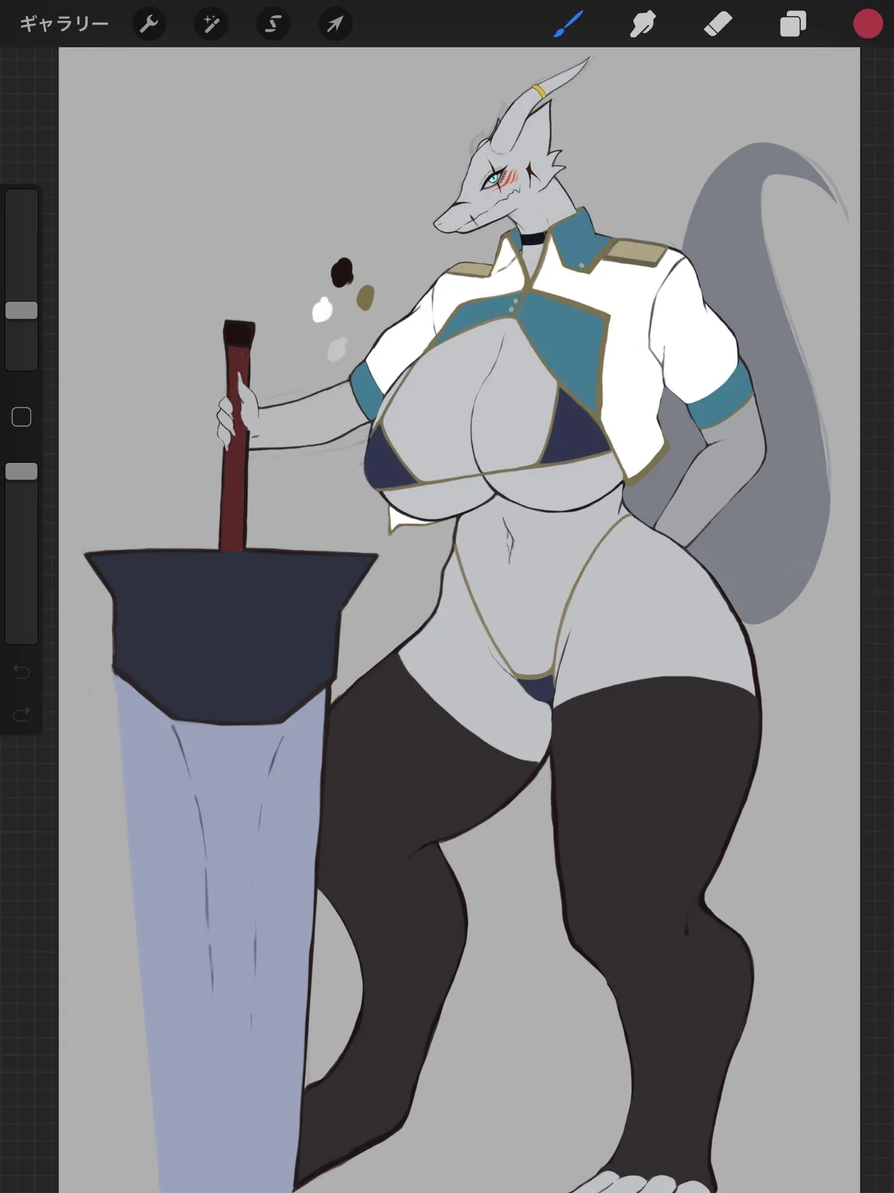The width and height of the screenshot is (894, 1193).
Task: Open the red active color picker
Action: point(867,24)
